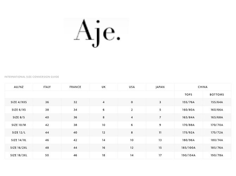Select the CHINA column header
The height and width of the screenshot is (176, 236).
click(203, 87)
